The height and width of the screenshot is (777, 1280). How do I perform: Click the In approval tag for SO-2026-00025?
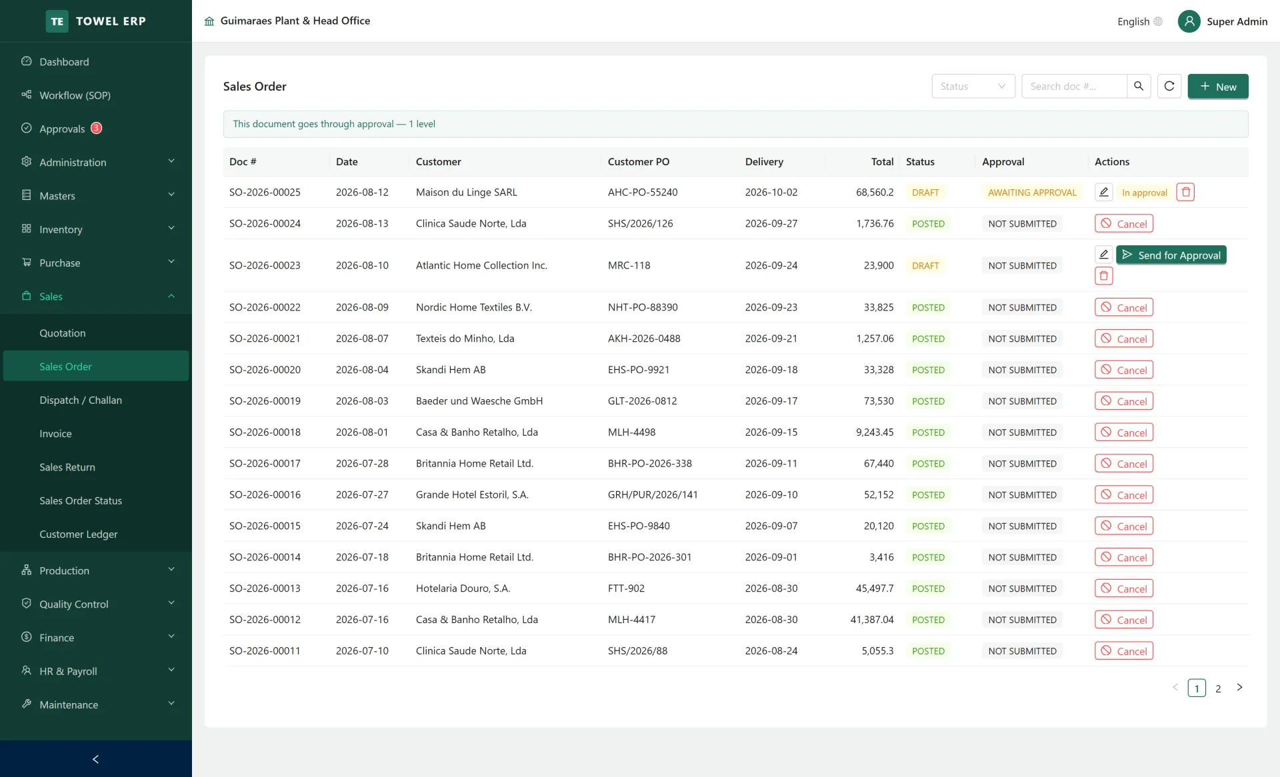(x=1144, y=193)
